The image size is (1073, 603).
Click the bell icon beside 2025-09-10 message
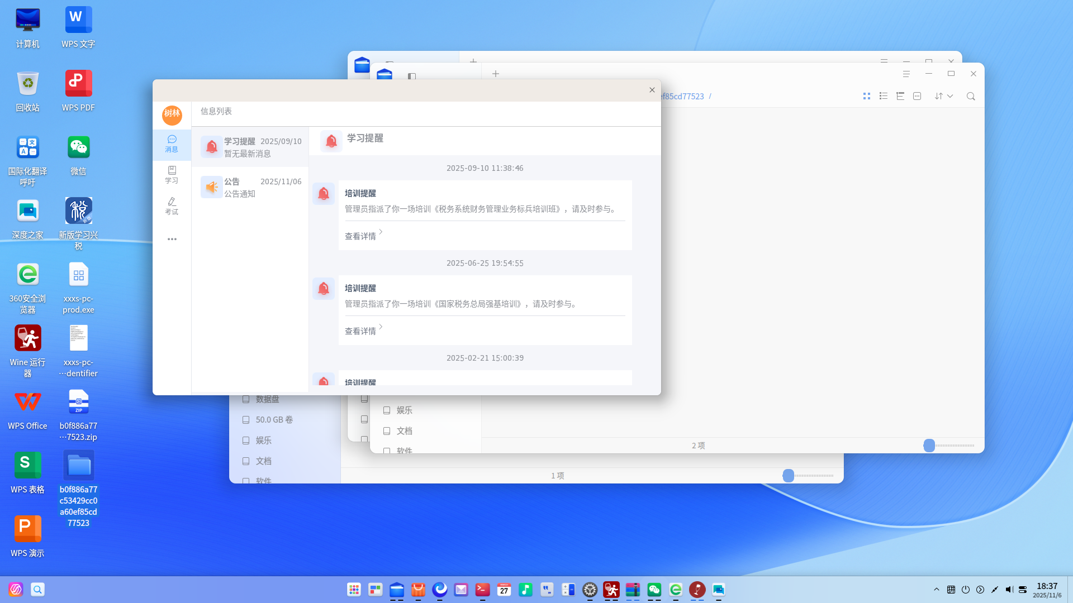point(324,194)
